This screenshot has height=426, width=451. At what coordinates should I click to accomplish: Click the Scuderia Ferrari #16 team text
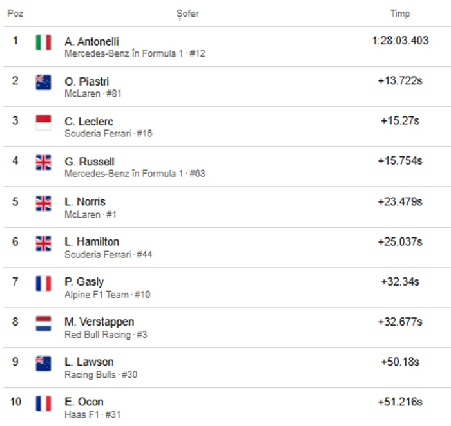(x=108, y=134)
